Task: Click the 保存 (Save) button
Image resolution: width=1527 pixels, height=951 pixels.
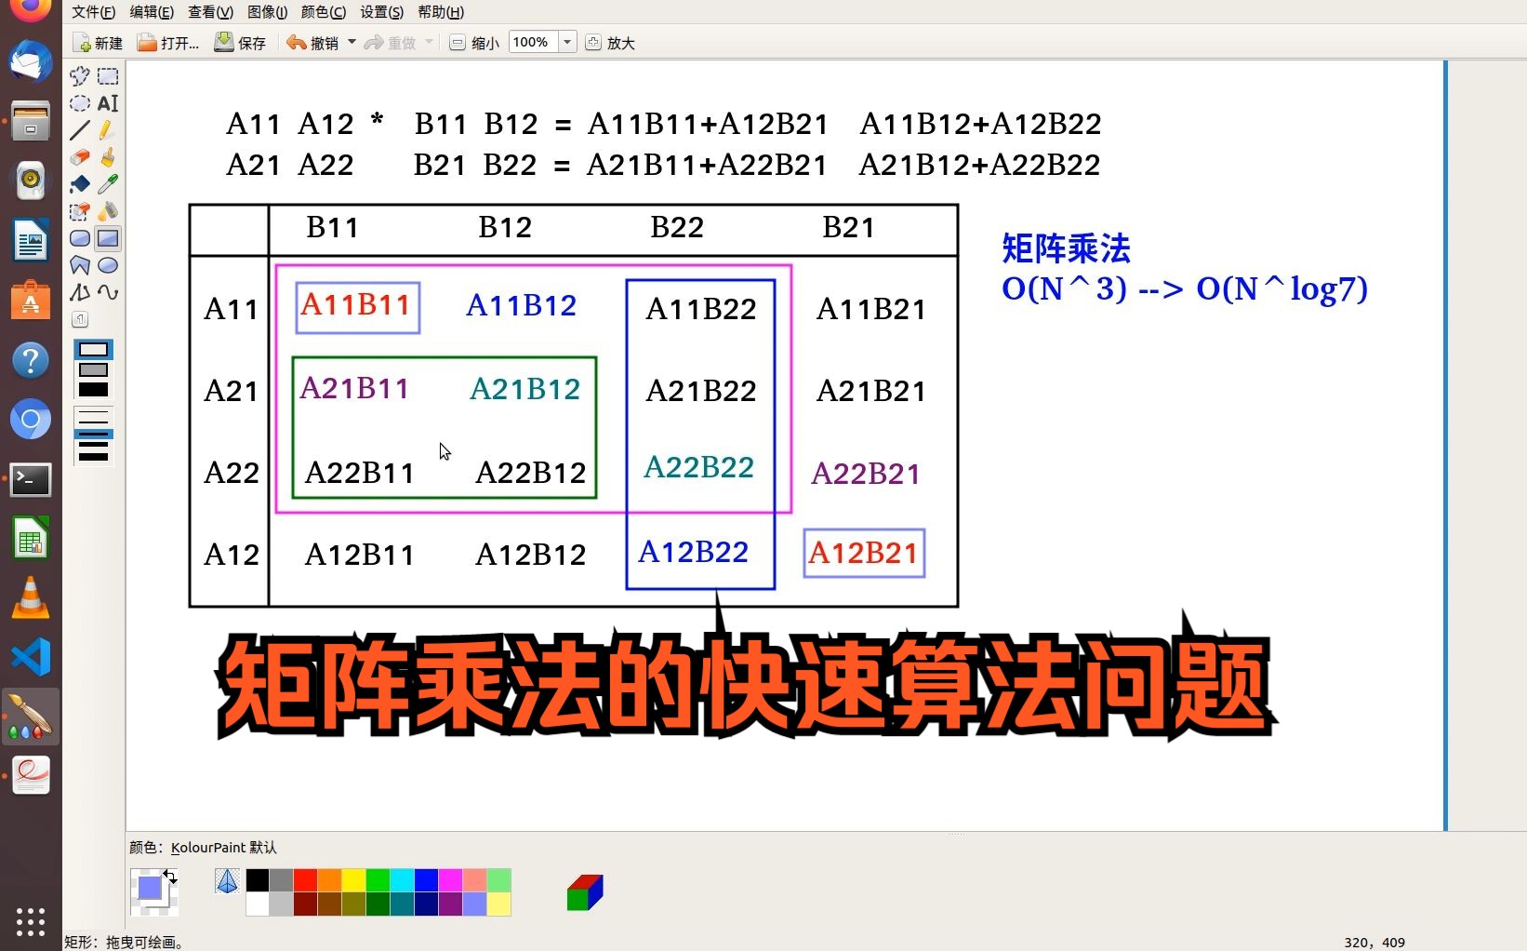Action: [241, 43]
